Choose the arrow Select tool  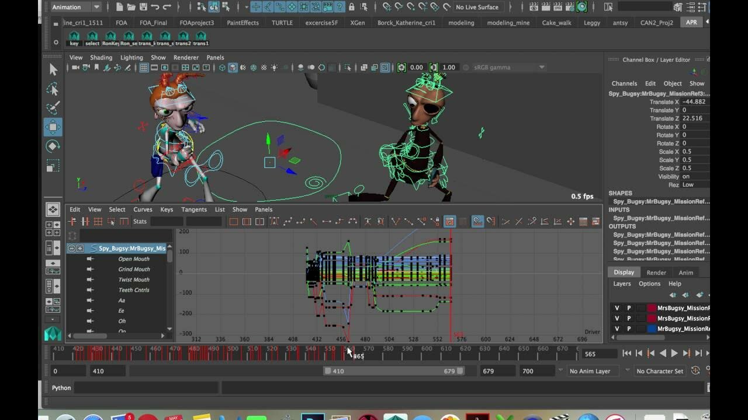click(x=53, y=70)
